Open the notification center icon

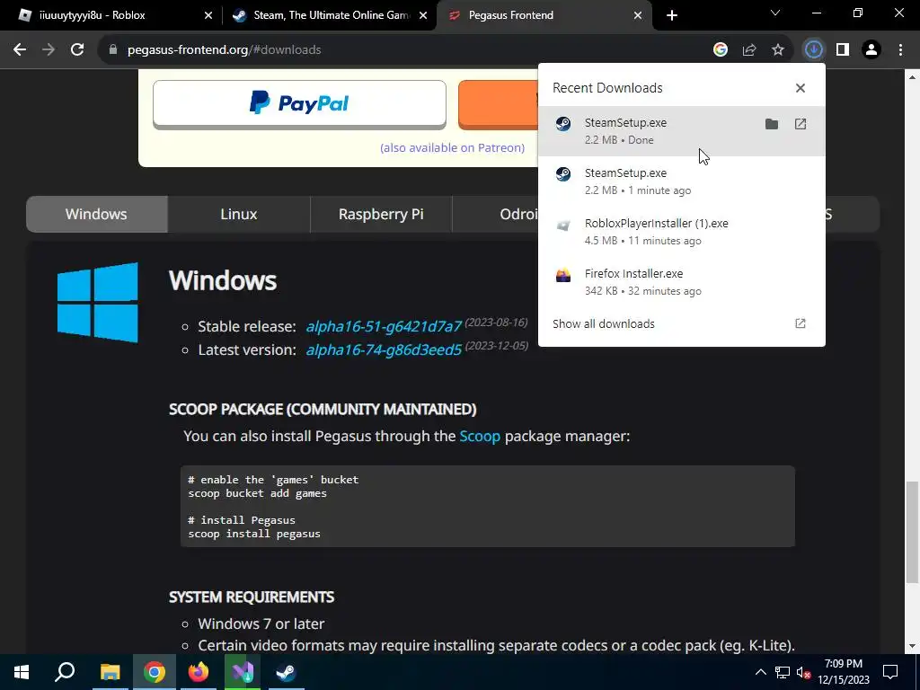click(890, 672)
